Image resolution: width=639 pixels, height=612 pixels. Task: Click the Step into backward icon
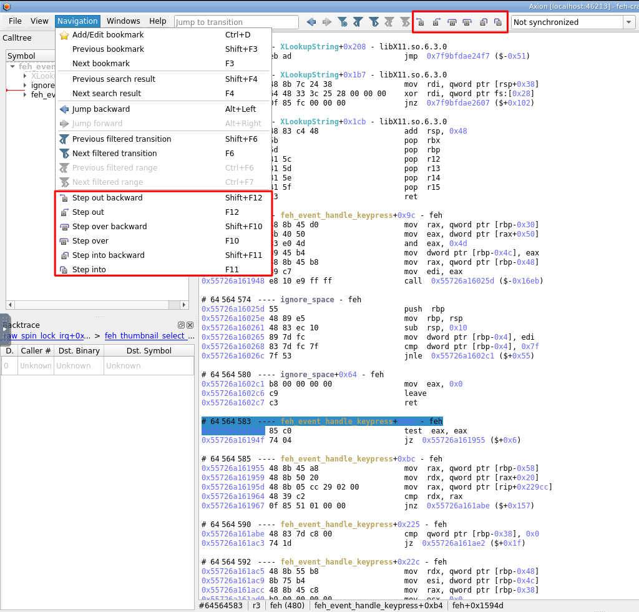pyautogui.click(x=483, y=21)
